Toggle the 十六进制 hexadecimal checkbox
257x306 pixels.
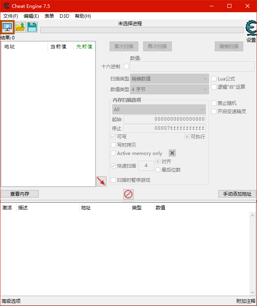pyautogui.click(x=126, y=67)
